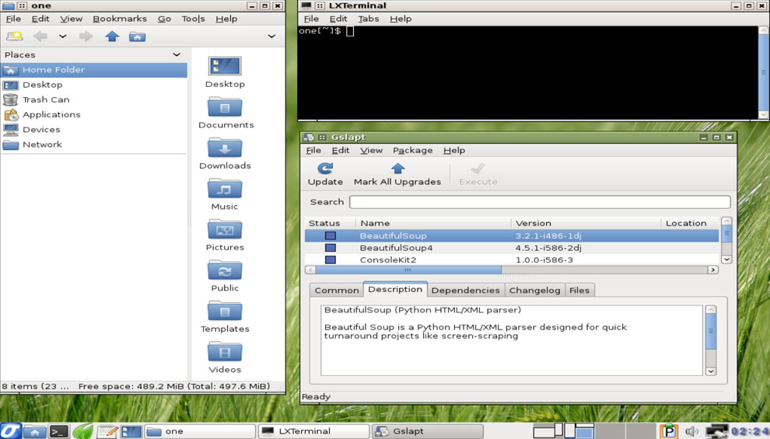Viewport: 770px width, 439px height.
Task: Click the greyed Execute checkmark icon
Action: pos(478,169)
